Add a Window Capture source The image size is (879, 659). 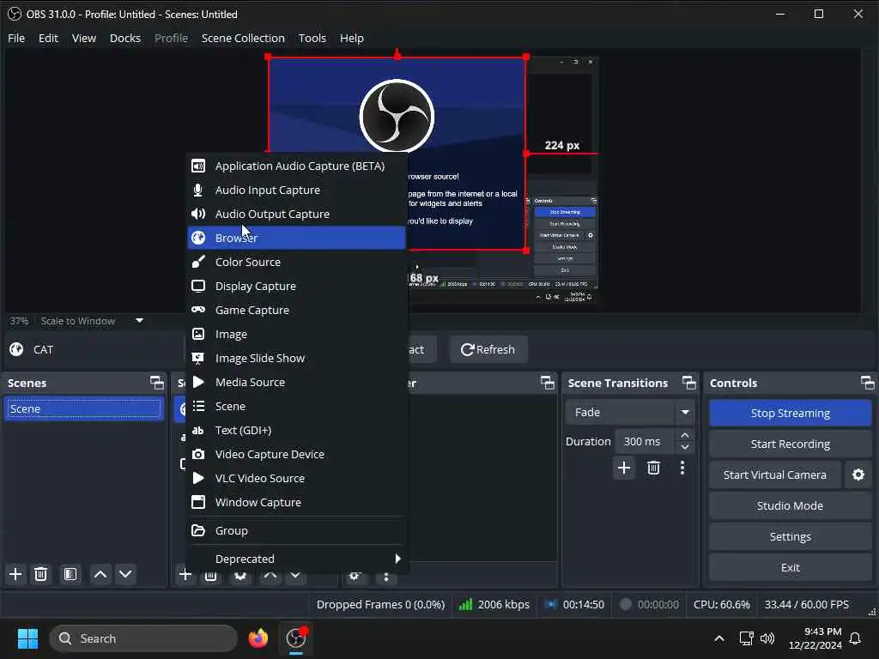point(296,503)
